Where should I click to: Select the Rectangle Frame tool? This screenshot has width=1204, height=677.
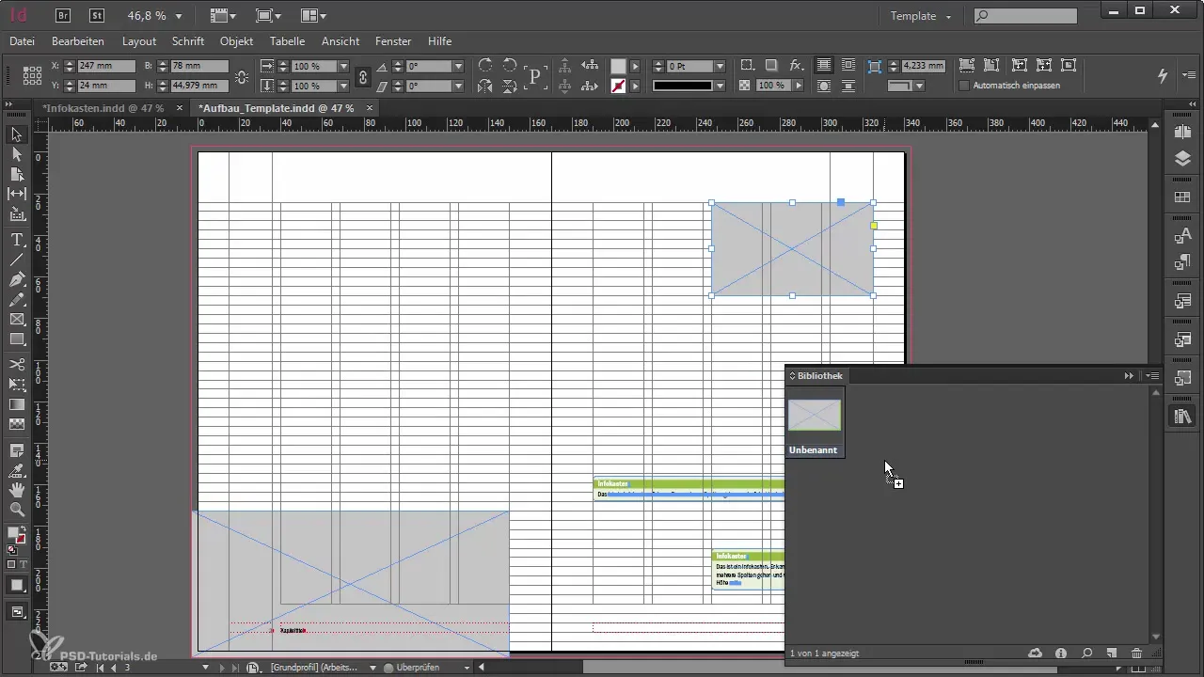click(x=17, y=319)
